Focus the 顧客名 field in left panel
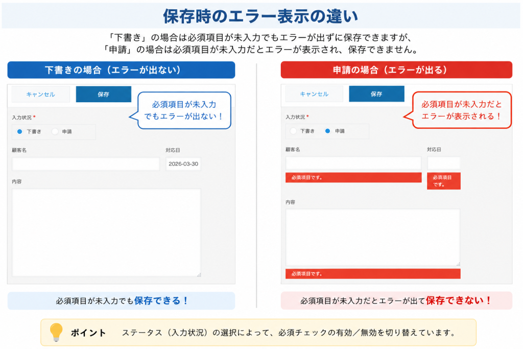The image size is (523, 349). click(86, 164)
